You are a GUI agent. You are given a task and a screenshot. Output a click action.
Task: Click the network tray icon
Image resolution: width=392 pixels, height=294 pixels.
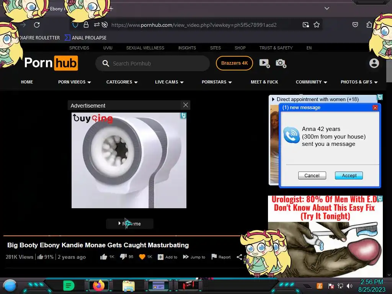pyautogui.click(x=340, y=286)
